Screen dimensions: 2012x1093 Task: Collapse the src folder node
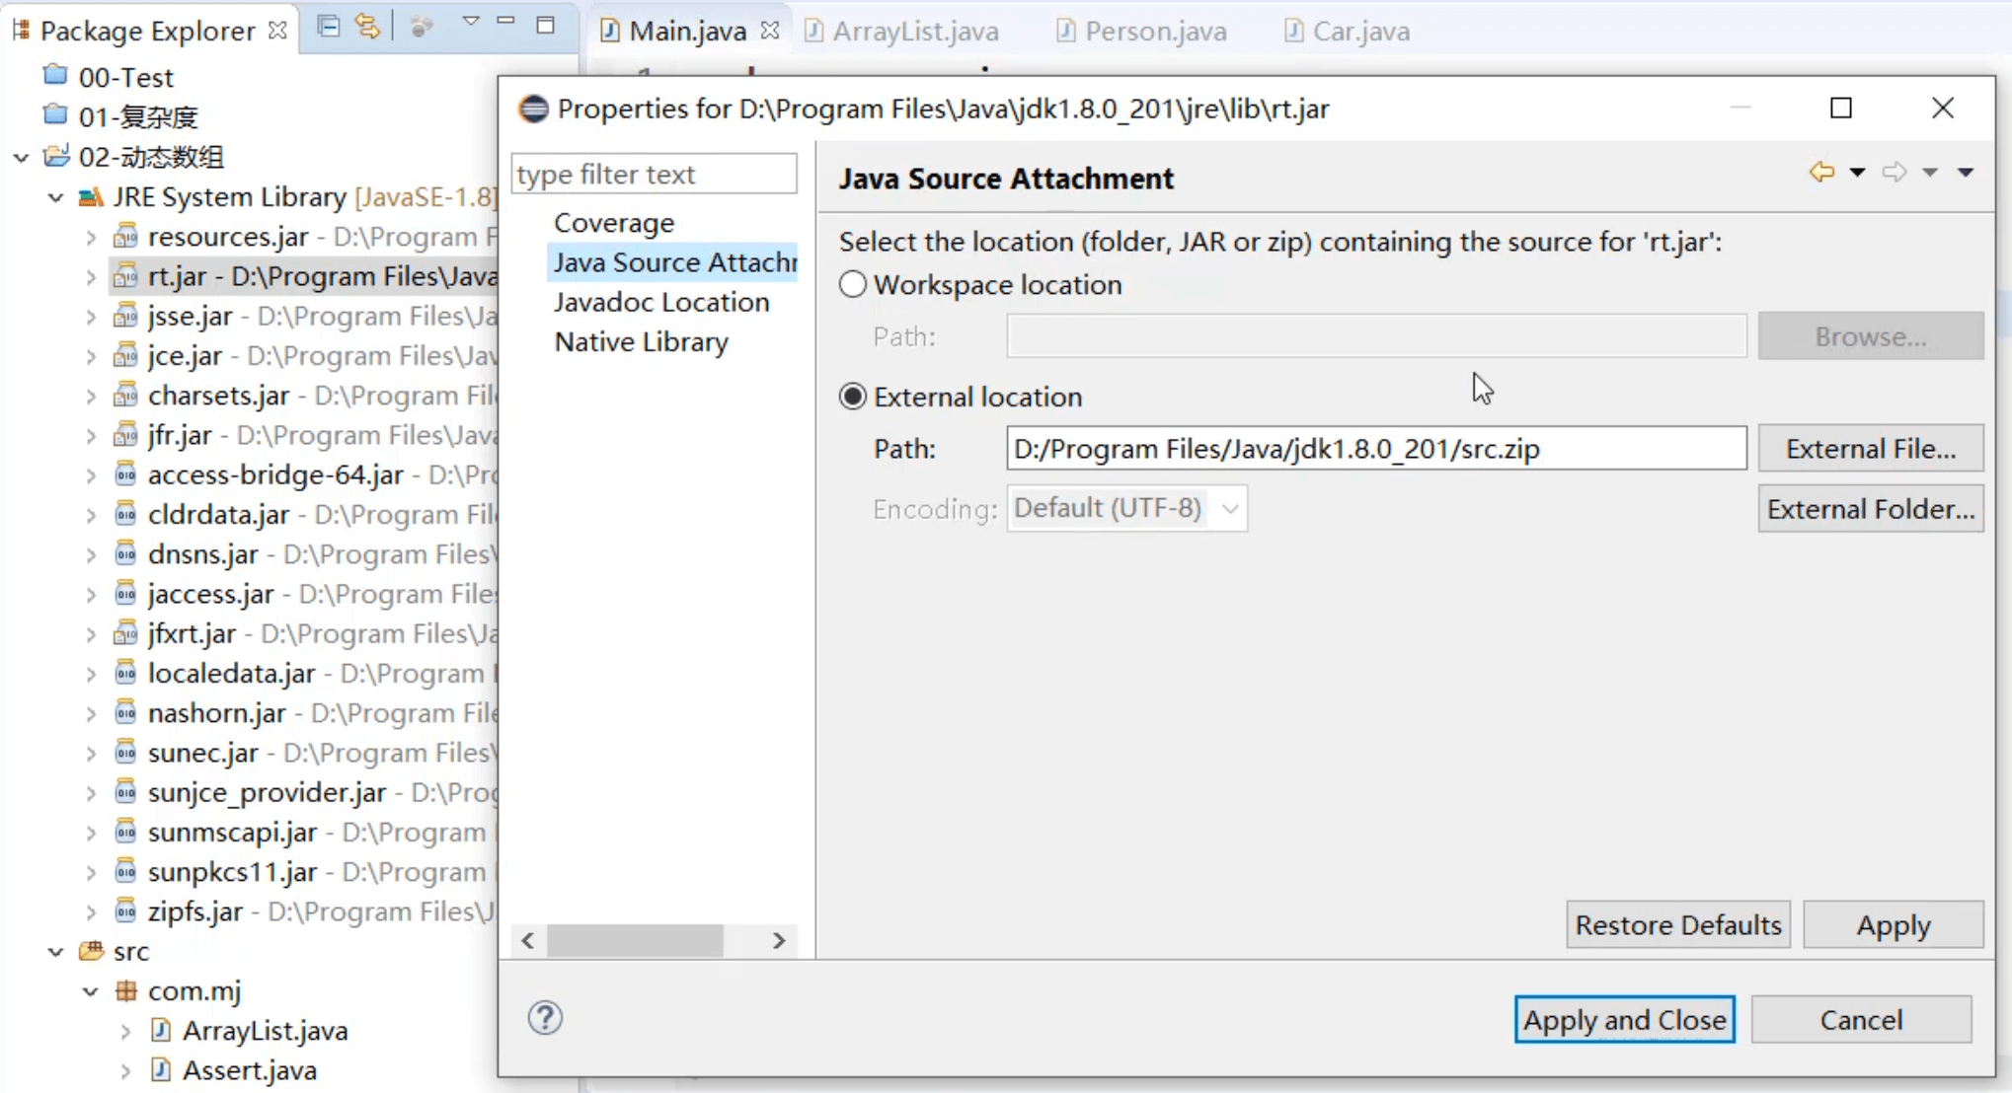[x=56, y=952]
